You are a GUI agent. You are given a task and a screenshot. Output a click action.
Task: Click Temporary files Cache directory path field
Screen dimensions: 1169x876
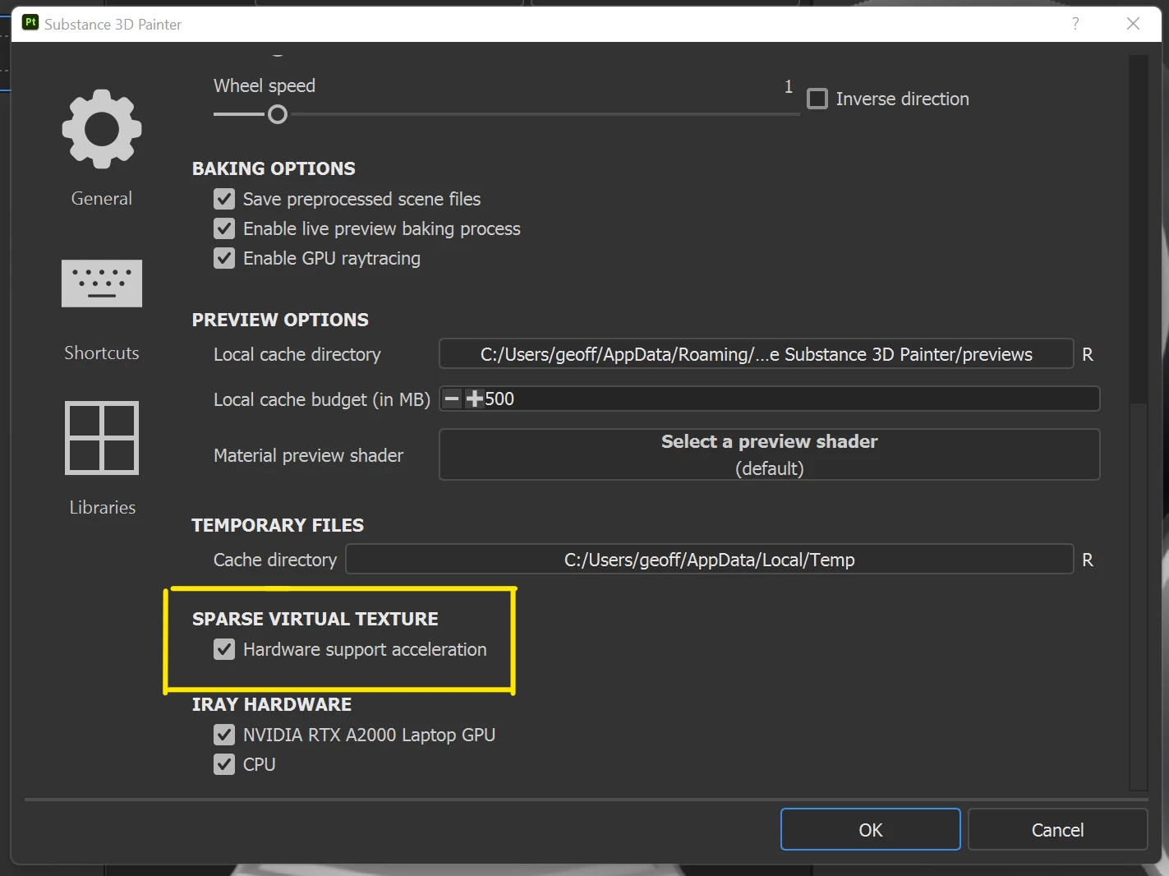tap(710, 560)
